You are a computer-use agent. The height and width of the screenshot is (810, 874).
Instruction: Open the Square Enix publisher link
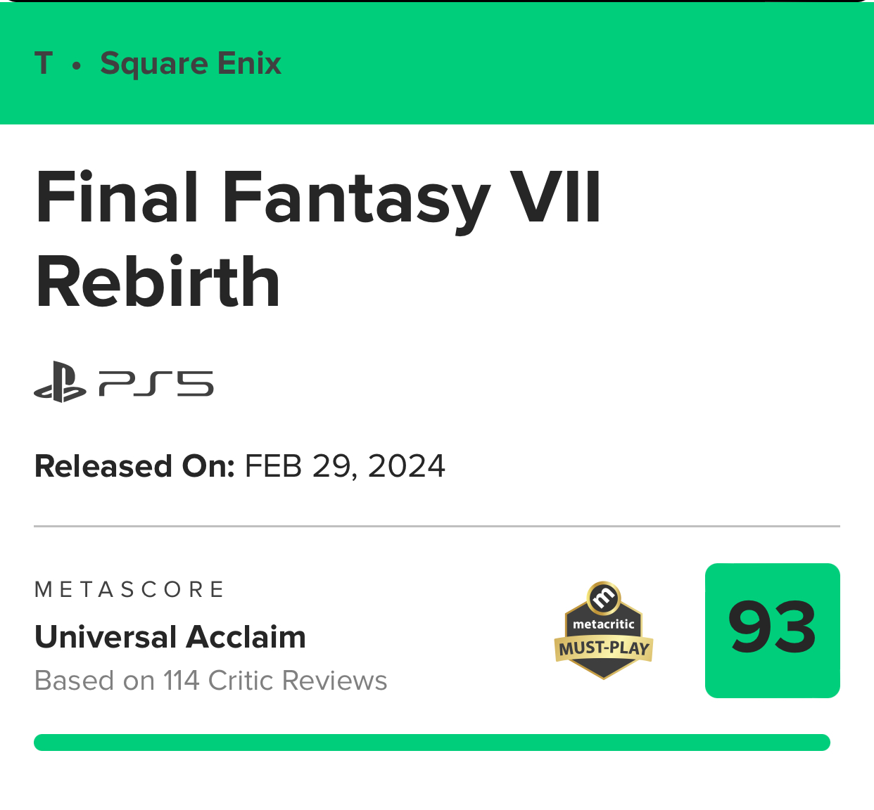191,63
